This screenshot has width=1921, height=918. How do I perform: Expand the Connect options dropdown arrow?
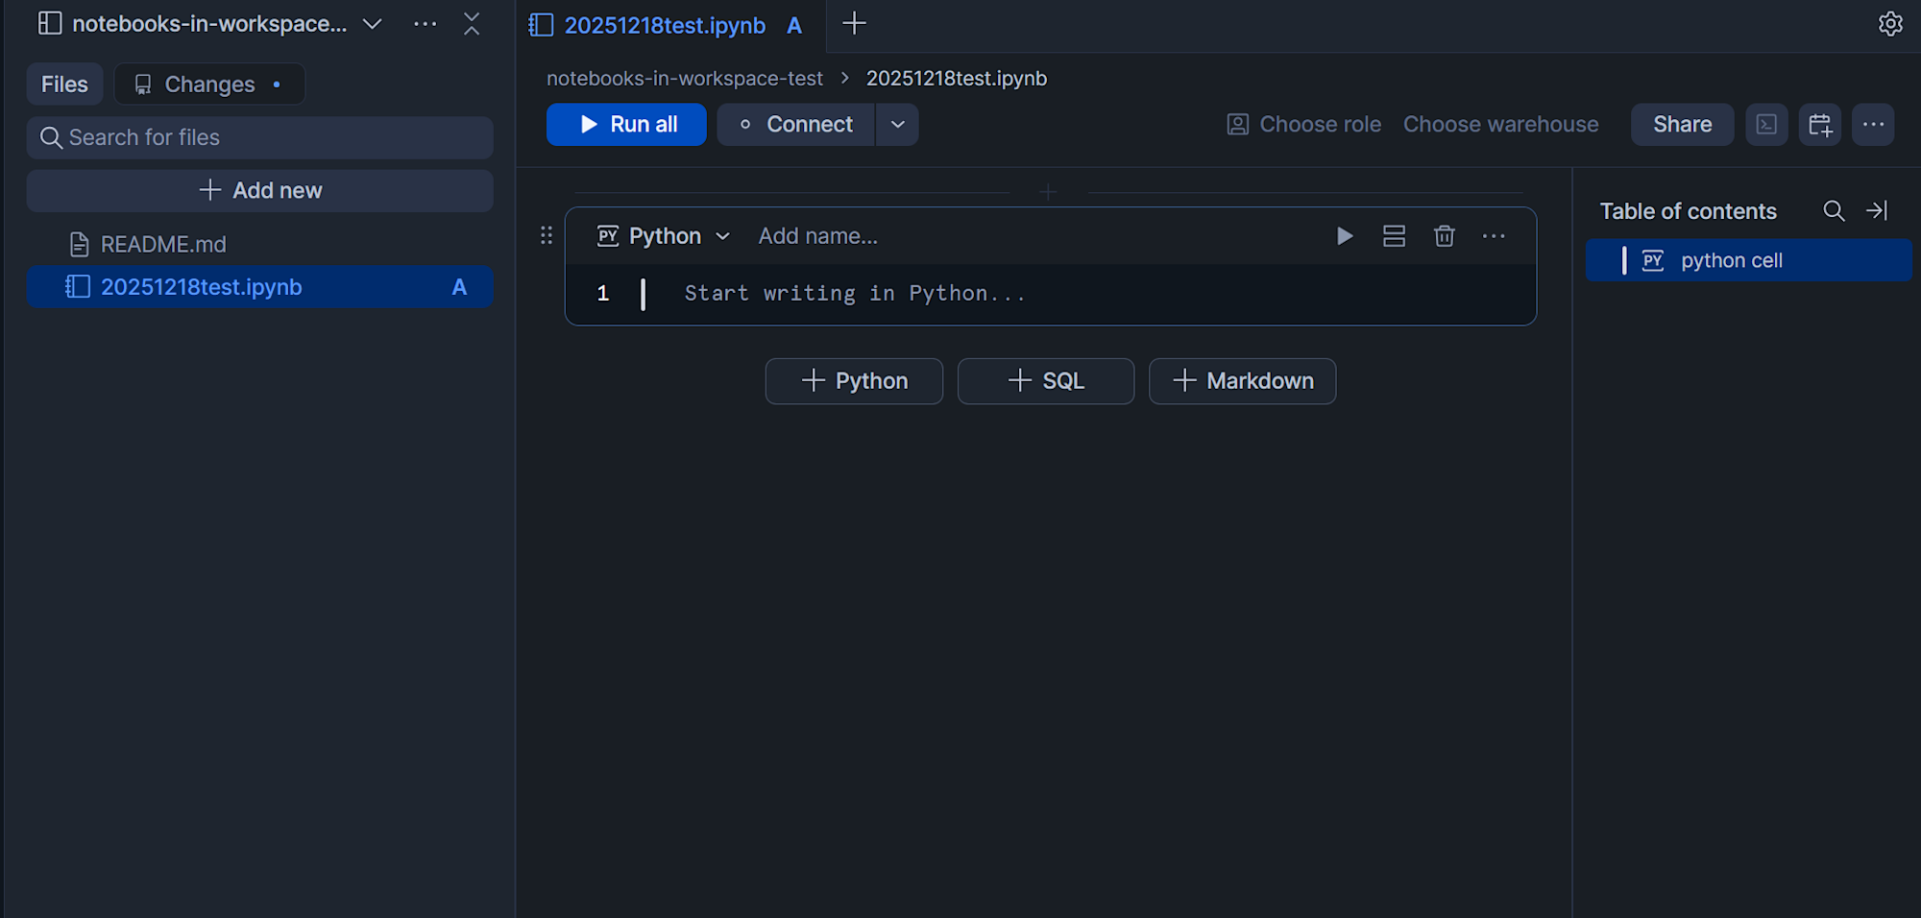coord(897,125)
